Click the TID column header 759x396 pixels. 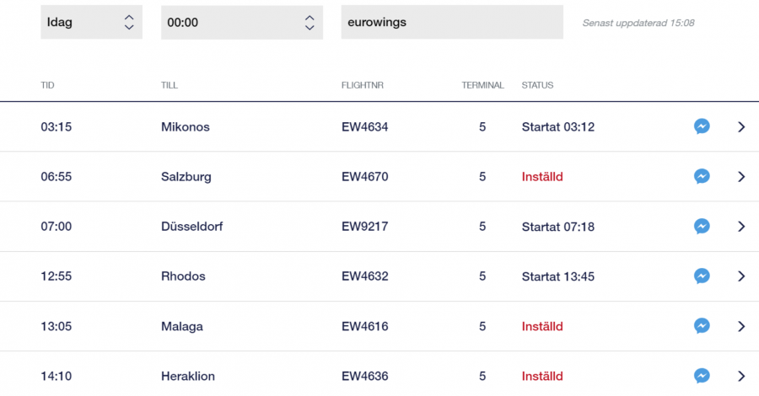pyautogui.click(x=48, y=85)
